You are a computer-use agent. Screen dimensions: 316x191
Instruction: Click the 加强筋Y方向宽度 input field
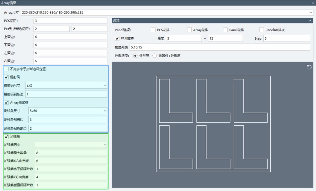pyautogui.click(x=71, y=177)
